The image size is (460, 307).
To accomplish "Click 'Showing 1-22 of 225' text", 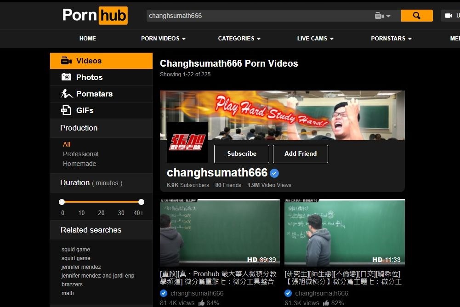I will [x=185, y=74].
